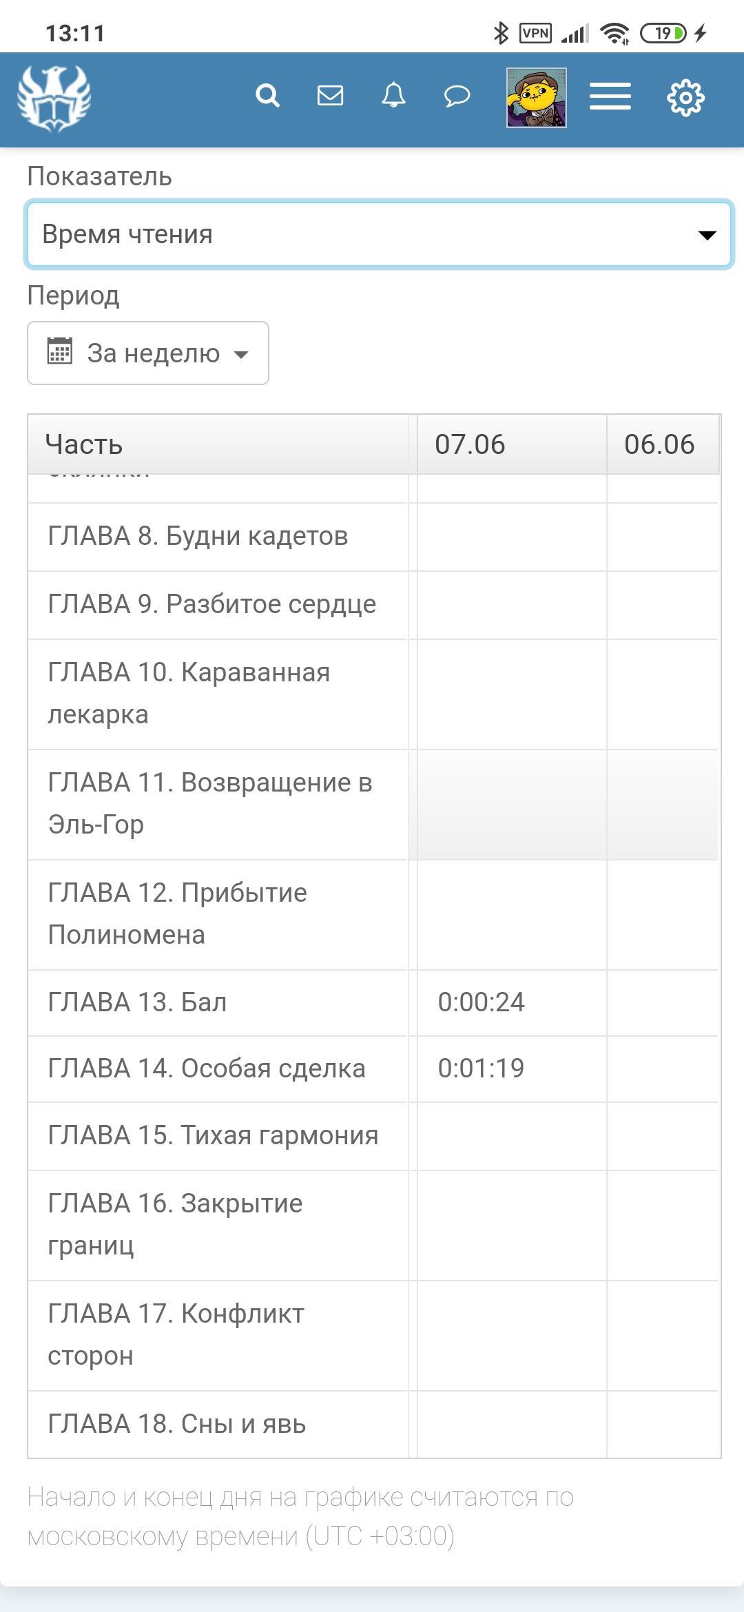Open the hamburger menu
Viewport: 744px width, 1612px height.
pos(610,96)
